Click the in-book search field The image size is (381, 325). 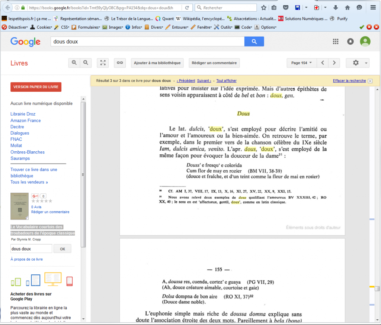coord(31,249)
